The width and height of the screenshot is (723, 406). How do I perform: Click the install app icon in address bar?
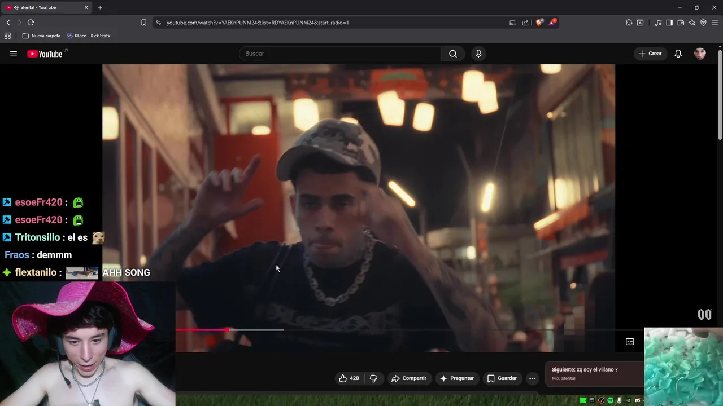[x=512, y=23]
